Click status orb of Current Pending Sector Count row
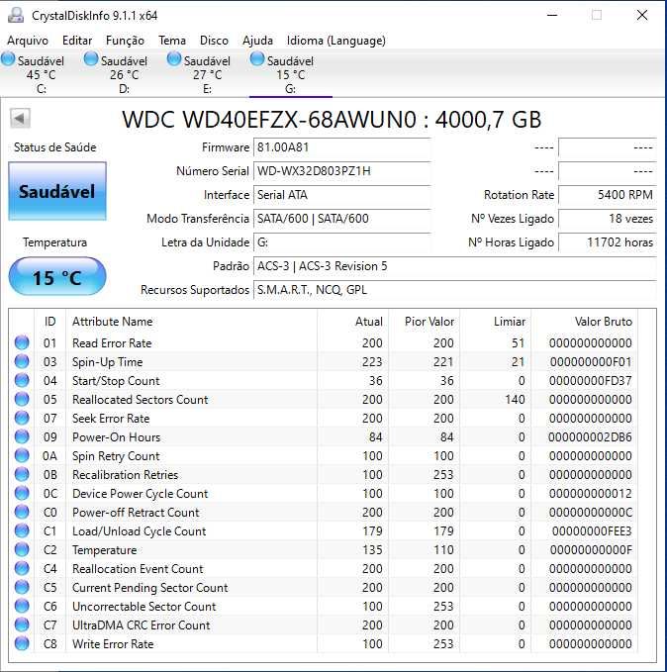 [22, 588]
